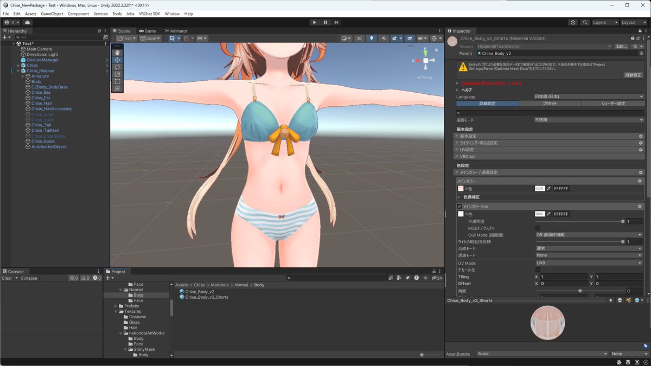Toggle Collapse in Console
This screenshot has width=651, height=366.
[29, 278]
